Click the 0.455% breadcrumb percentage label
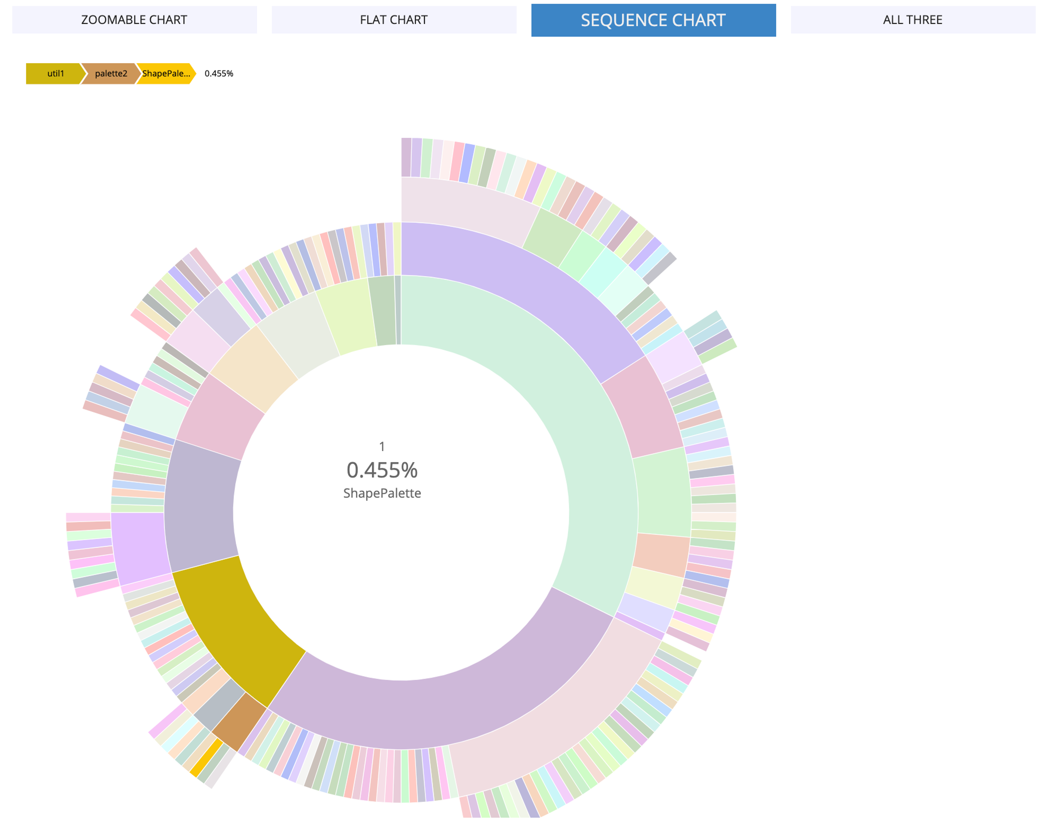This screenshot has height=827, width=1043. pos(219,74)
